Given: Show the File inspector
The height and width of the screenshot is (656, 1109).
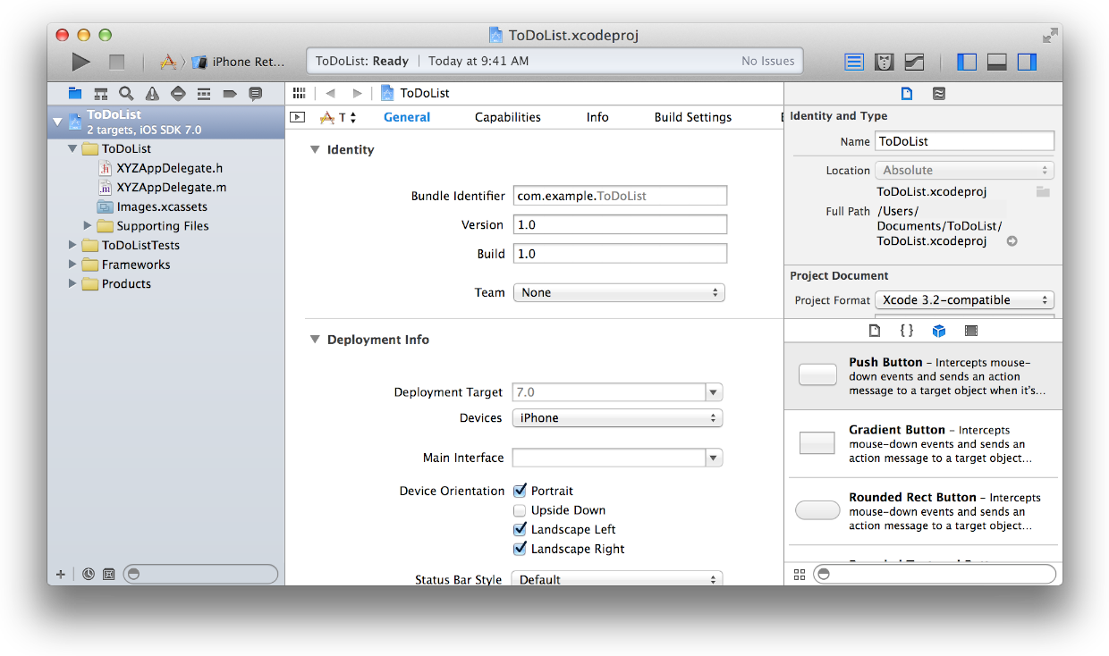Looking at the screenshot, I should pyautogui.click(x=907, y=93).
